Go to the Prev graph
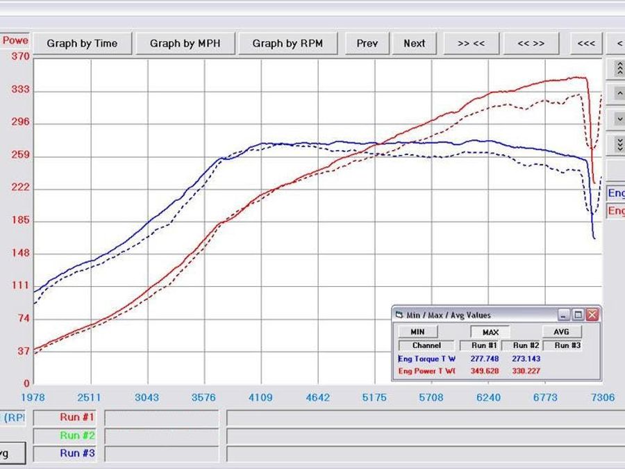The image size is (625, 469). (367, 44)
